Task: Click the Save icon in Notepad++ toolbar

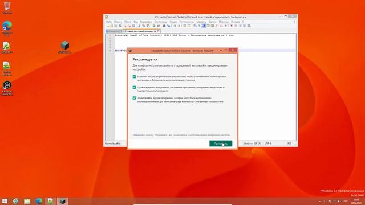Action: coord(116,26)
